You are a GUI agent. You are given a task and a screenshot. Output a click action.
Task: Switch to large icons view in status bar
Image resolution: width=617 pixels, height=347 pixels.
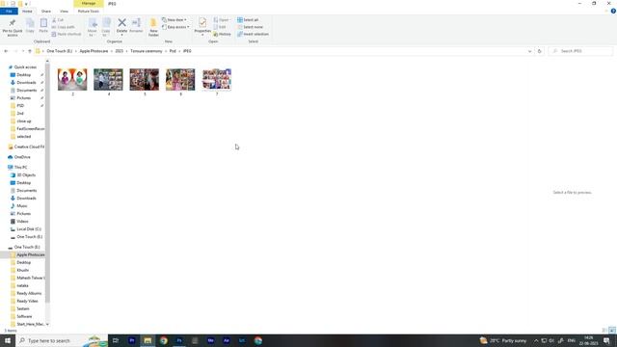tap(612, 331)
